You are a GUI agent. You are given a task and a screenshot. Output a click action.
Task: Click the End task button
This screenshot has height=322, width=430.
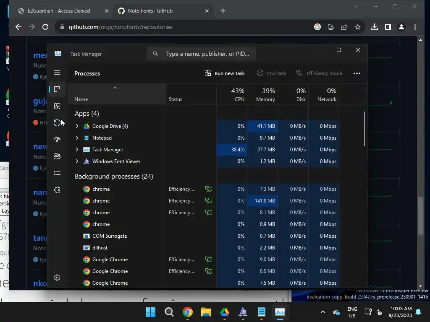271,73
